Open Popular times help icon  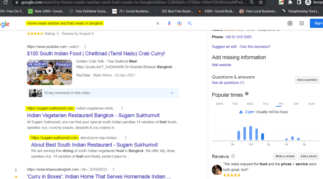(x=247, y=94)
